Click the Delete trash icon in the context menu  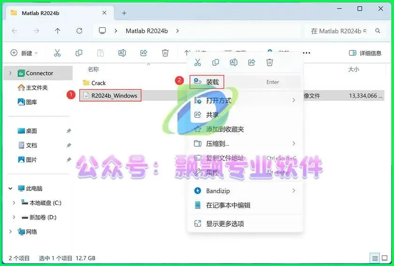(x=270, y=62)
